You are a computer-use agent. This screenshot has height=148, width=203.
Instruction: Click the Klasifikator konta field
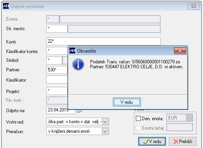pyautogui.click(x=57, y=51)
